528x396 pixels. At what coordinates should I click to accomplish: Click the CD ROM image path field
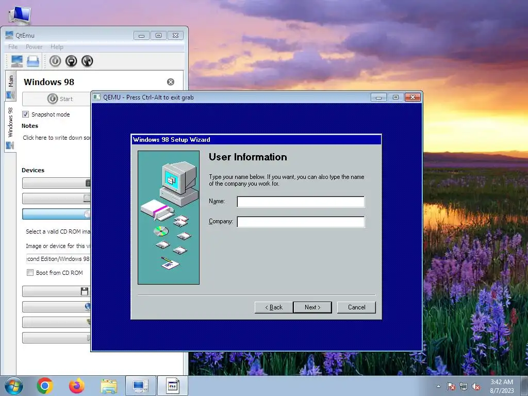click(58, 259)
